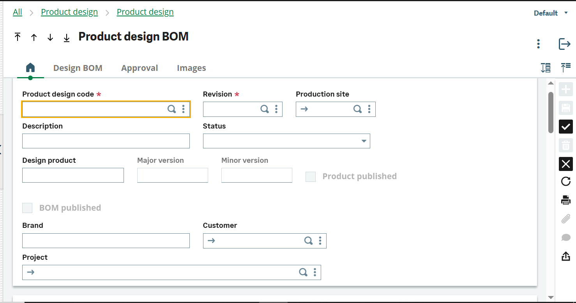Image resolution: width=576 pixels, height=303 pixels.
Task: Search lookup in Project field
Action: pyautogui.click(x=303, y=272)
